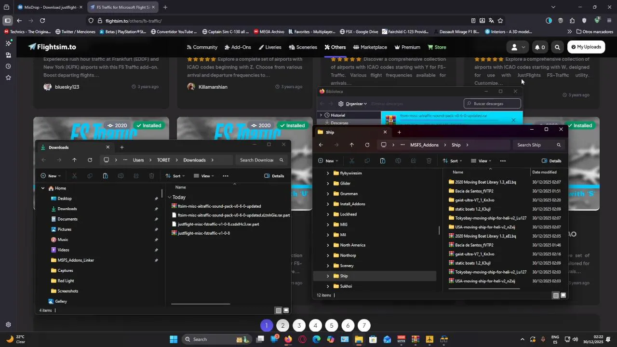Go to page 7 of results

click(364, 326)
